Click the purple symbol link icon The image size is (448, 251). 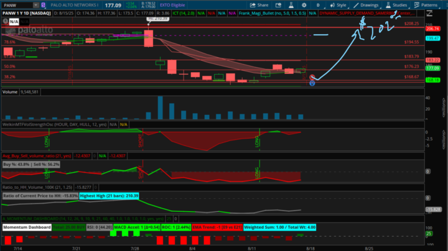43,5
